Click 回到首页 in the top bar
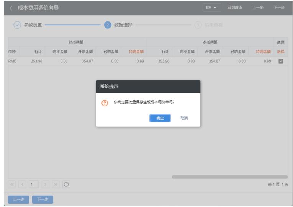This screenshot has width=293, height=207. 234,8
